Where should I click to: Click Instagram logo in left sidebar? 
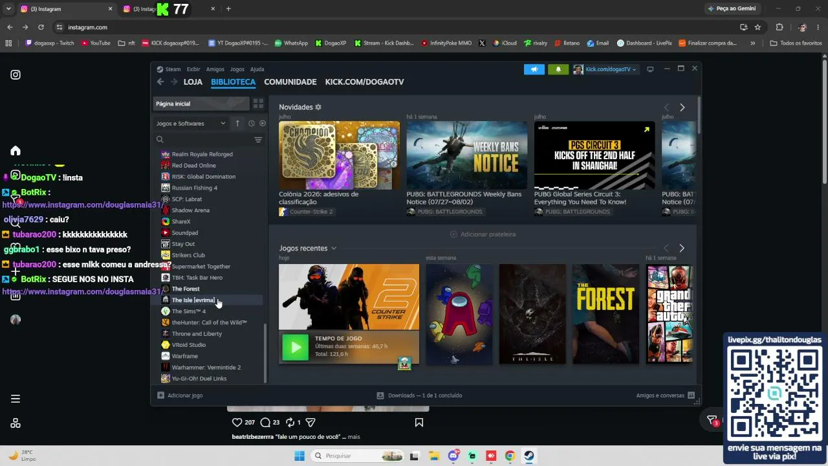pyautogui.click(x=16, y=74)
